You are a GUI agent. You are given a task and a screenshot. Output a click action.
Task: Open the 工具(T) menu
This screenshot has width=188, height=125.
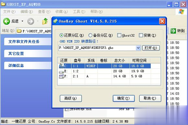point(79,12)
